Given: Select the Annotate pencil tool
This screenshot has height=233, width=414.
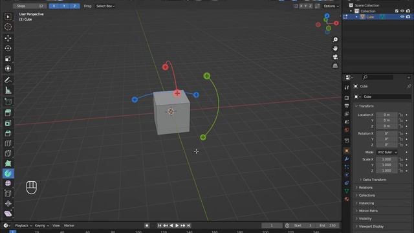Looking at the screenshot, I should click(8, 80).
